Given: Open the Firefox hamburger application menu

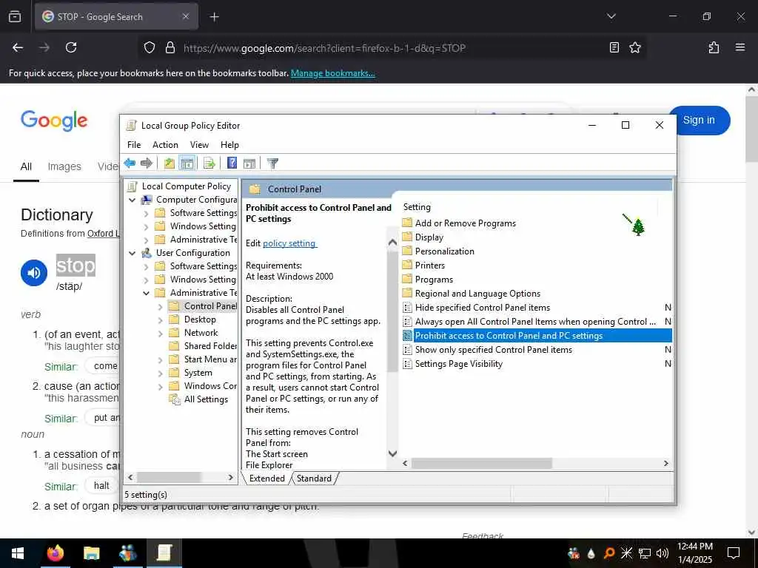Looking at the screenshot, I should point(739,47).
